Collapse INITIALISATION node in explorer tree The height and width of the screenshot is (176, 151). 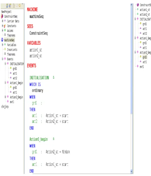pos(5,64)
